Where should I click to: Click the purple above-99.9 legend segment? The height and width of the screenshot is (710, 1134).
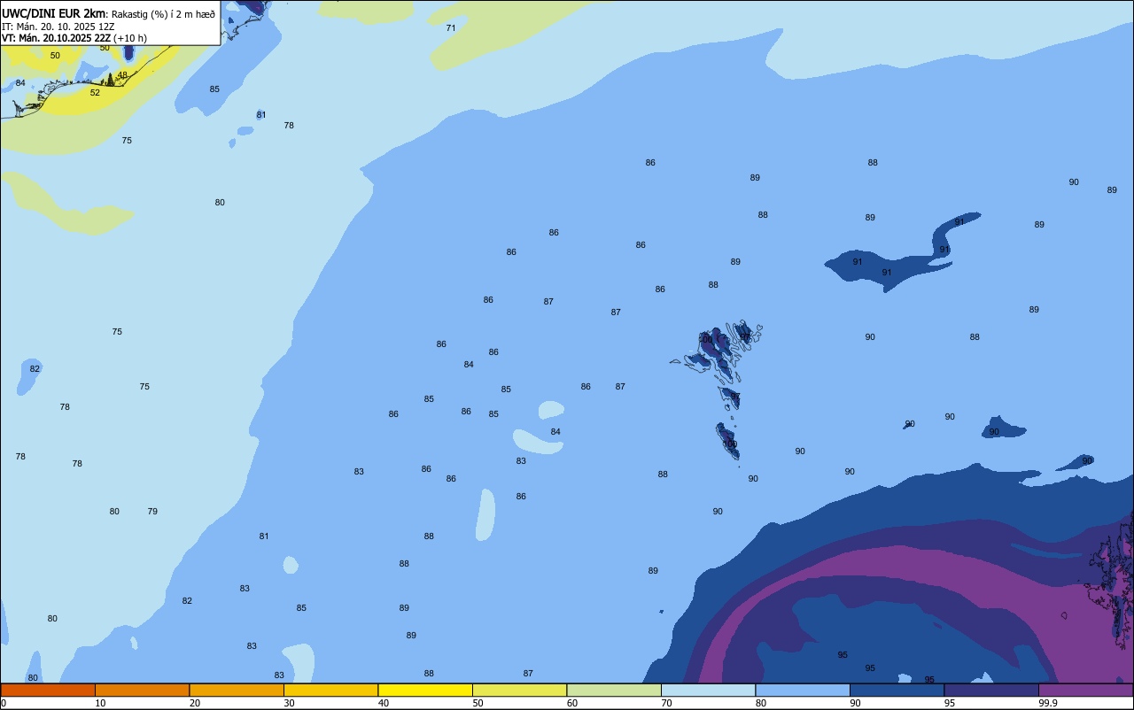(1085, 690)
